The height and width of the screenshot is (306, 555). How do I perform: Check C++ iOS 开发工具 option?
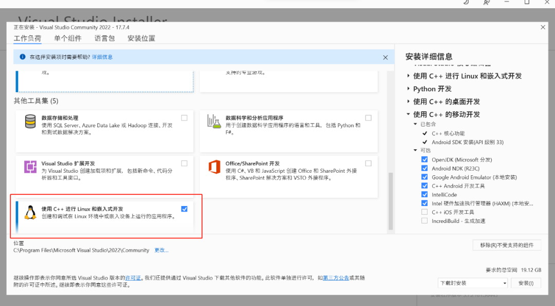(424, 212)
